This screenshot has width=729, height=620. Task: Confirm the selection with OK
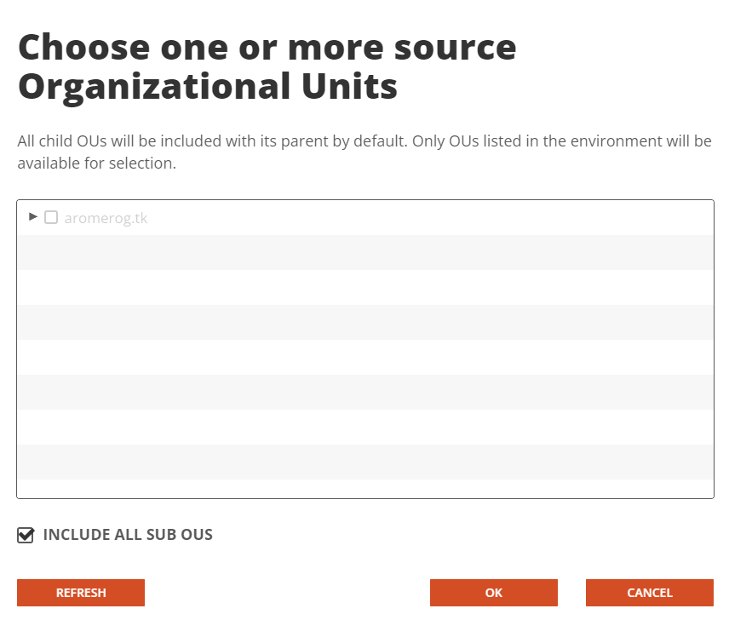pos(494,593)
